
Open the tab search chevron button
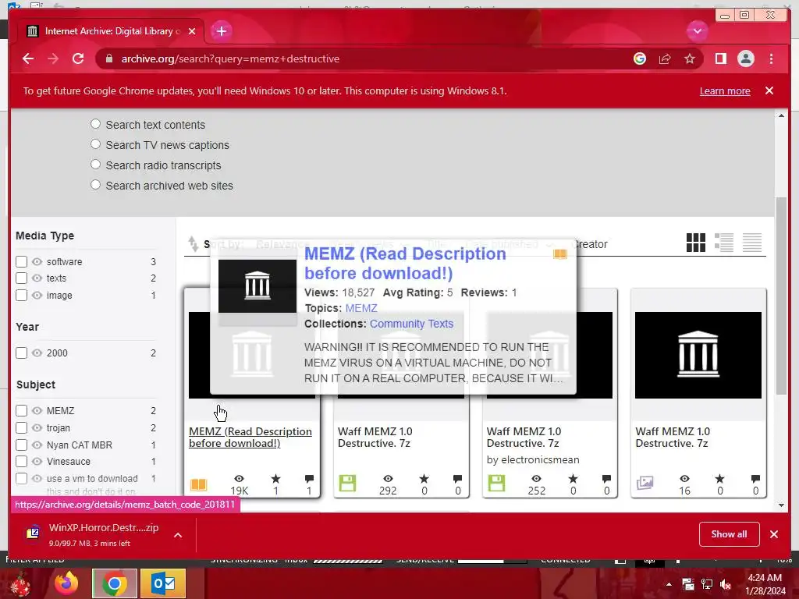point(697,31)
